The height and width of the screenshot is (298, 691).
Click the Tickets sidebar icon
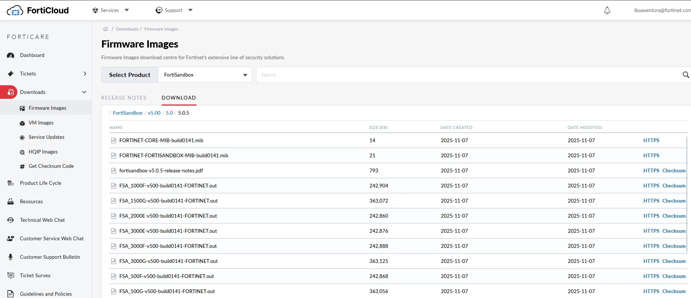(x=11, y=74)
